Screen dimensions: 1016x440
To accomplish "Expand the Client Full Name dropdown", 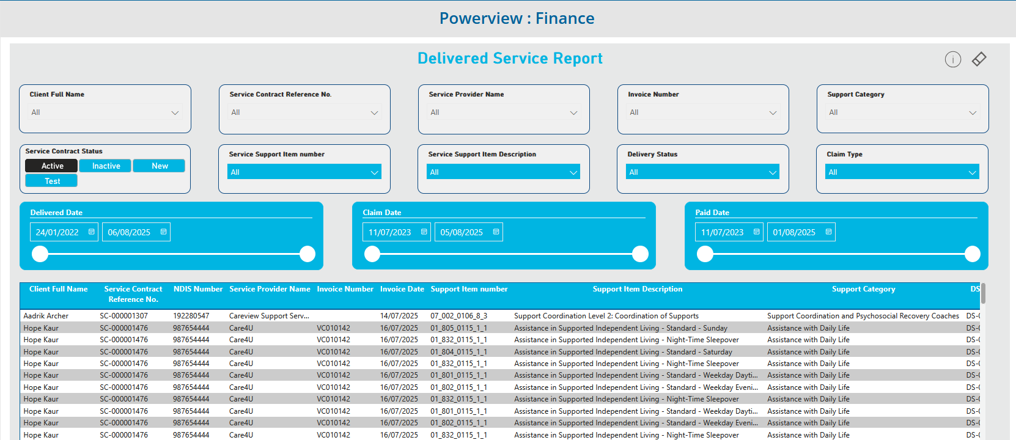I will tap(175, 112).
